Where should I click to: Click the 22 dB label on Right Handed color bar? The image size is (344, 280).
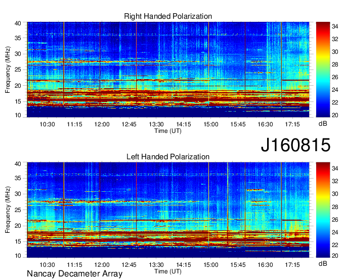pos(335,102)
